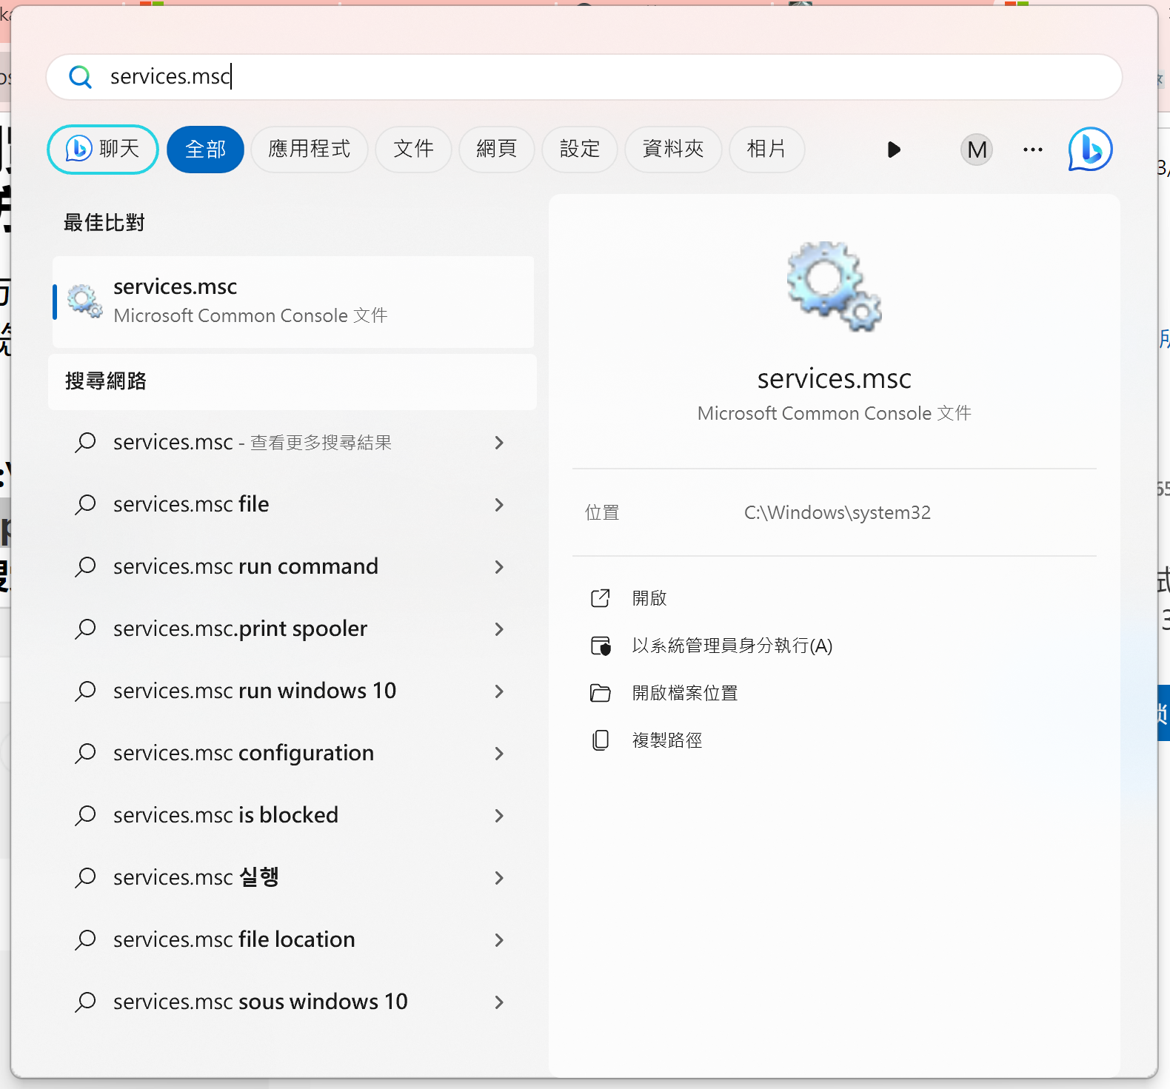Click the copy icon beside 複製路徑
Screen dimensions: 1170x1089
point(601,740)
